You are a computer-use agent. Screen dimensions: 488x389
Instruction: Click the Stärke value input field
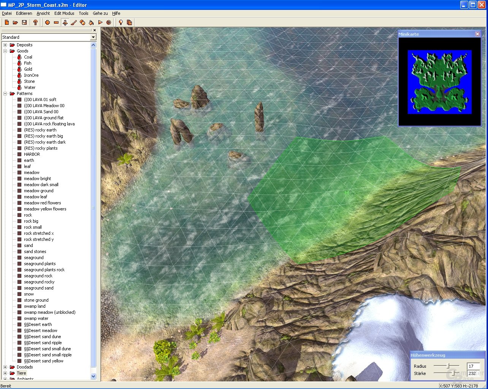(474, 373)
